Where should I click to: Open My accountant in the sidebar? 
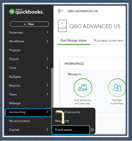20,121
